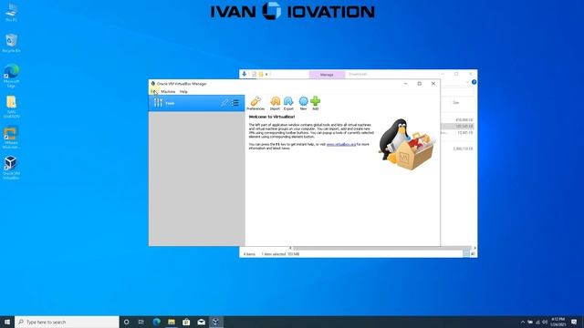Image resolution: width=584 pixels, height=328 pixels.
Task: Switch Explorer to large icons view
Action: tap(473, 253)
